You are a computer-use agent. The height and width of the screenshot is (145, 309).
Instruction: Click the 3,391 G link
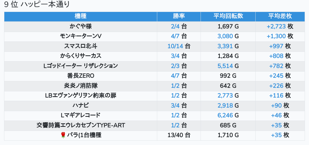point(225,46)
